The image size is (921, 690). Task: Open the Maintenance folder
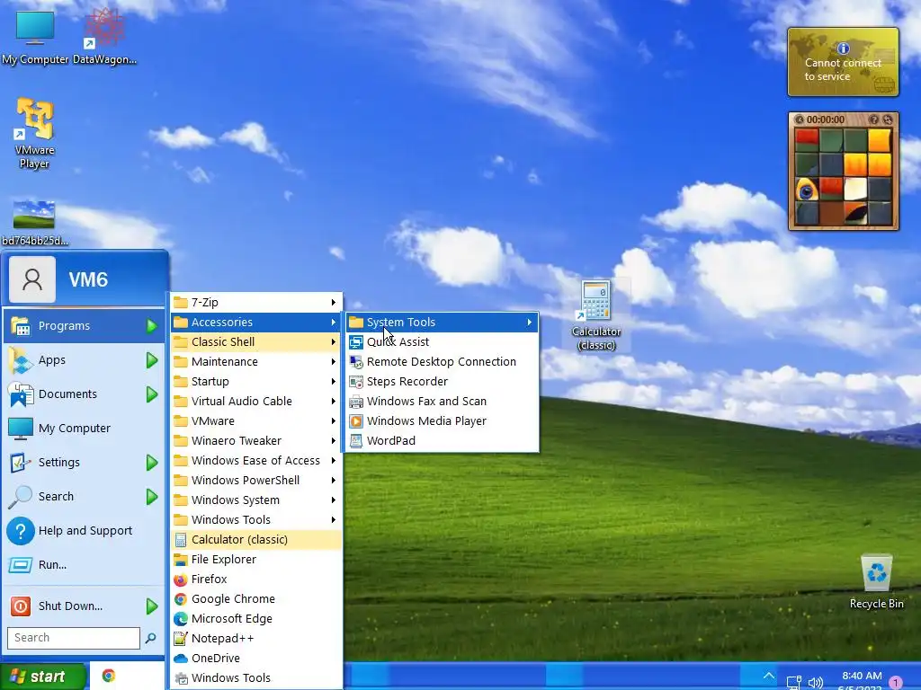pyautogui.click(x=256, y=361)
